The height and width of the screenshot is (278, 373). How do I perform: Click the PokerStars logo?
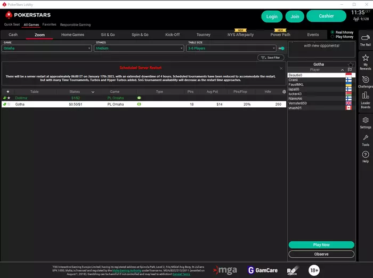(x=28, y=15)
